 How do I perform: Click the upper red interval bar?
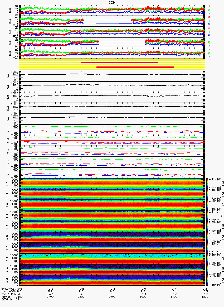click(x=120, y=62)
